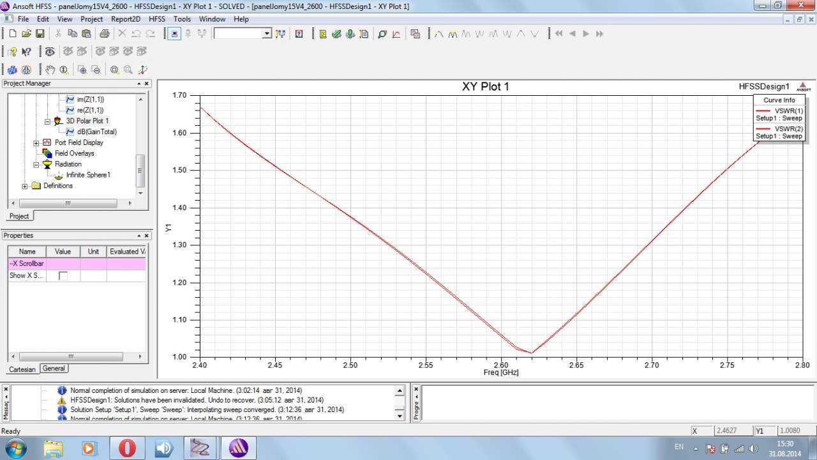Switch to the General properties tab
The width and height of the screenshot is (817, 460).
pyautogui.click(x=54, y=369)
